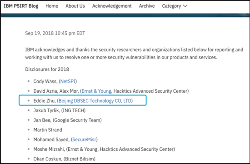Click the Moshe Mizrahi entry
Screen dimensions: 250x164
tap(104, 149)
